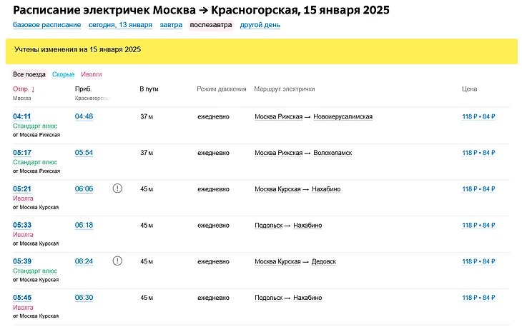The width and height of the screenshot is (522, 327).
Task: Select the послезавтра date tab
Action: 210,25
